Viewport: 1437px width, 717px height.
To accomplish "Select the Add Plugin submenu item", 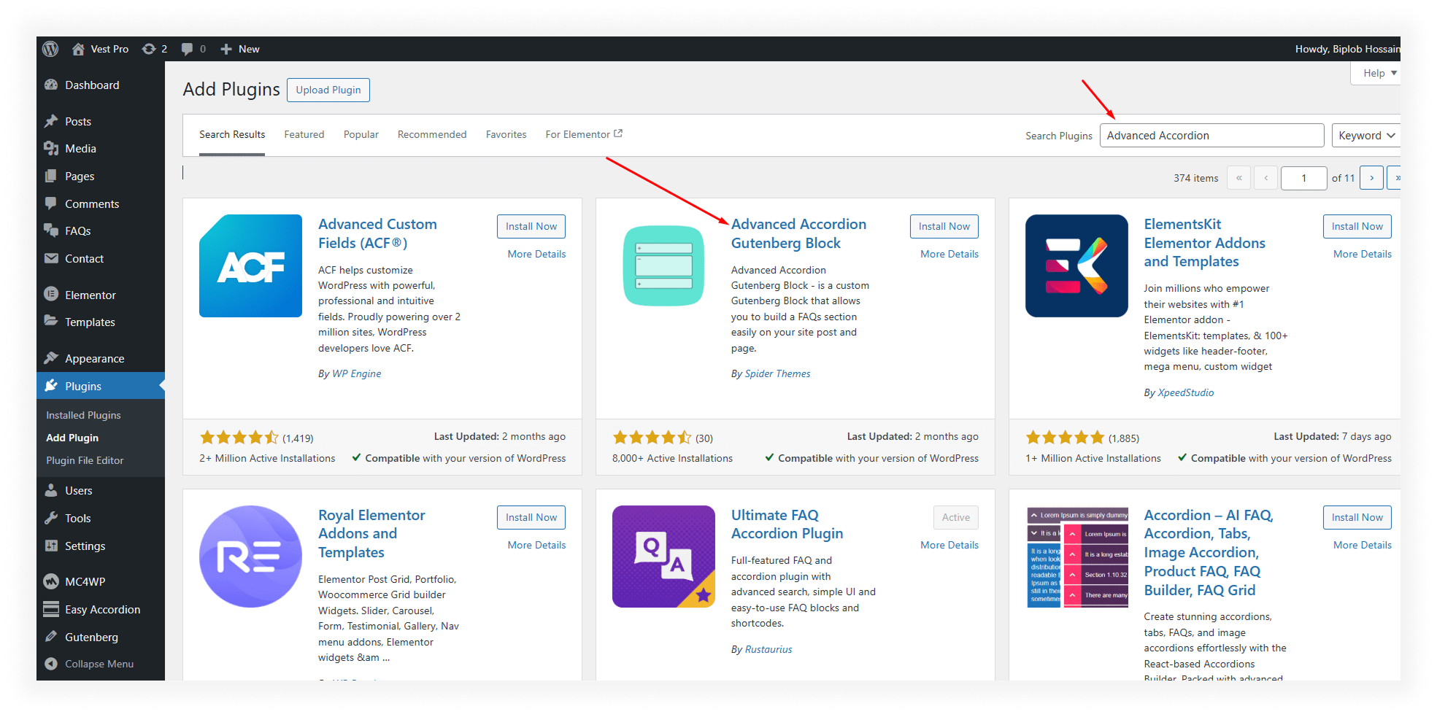I will pos(72,438).
